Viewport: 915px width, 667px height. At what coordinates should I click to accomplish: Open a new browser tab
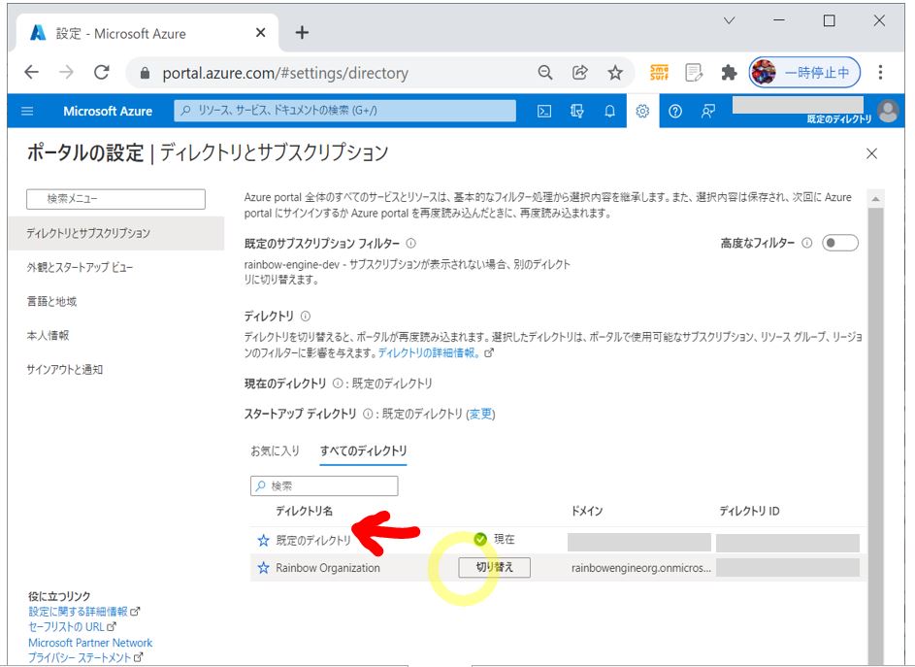302,33
